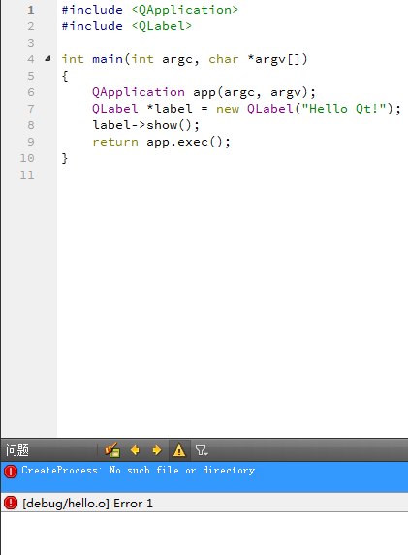
Task: Click the QApplication app declaration
Action: tap(204, 92)
